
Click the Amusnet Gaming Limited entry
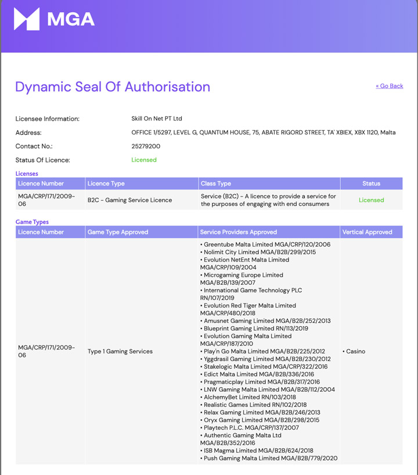click(265, 321)
